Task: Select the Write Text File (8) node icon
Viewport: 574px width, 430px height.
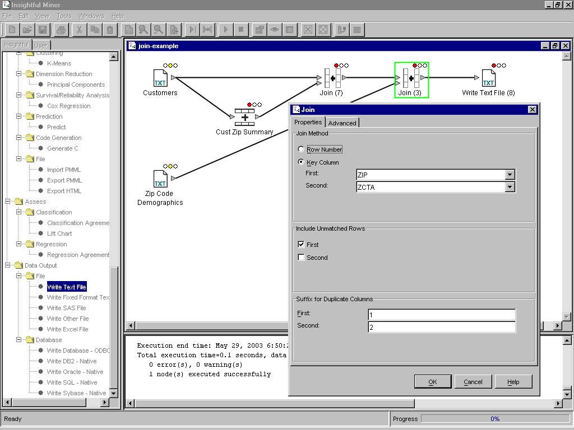Action: click(489, 78)
